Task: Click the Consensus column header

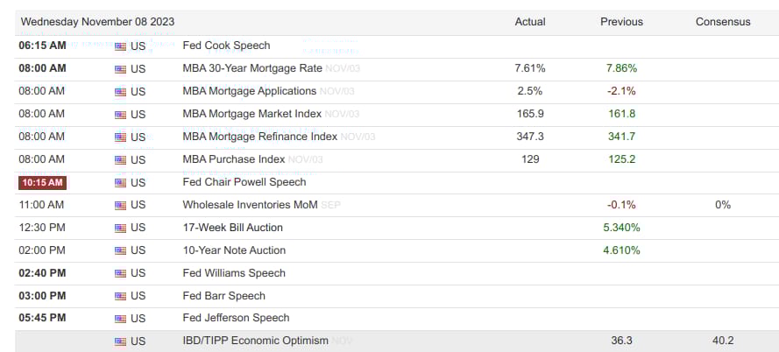Action: point(722,22)
